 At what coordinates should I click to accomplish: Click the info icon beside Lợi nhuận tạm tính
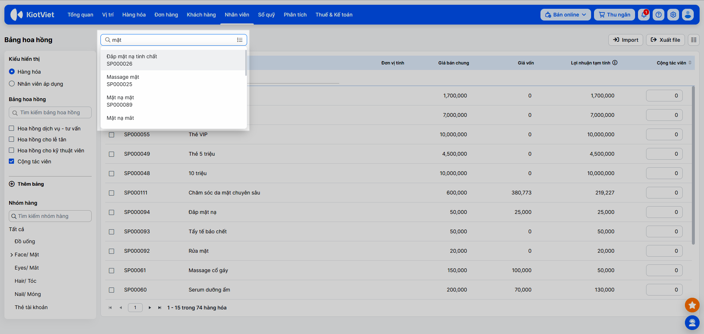(x=615, y=63)
